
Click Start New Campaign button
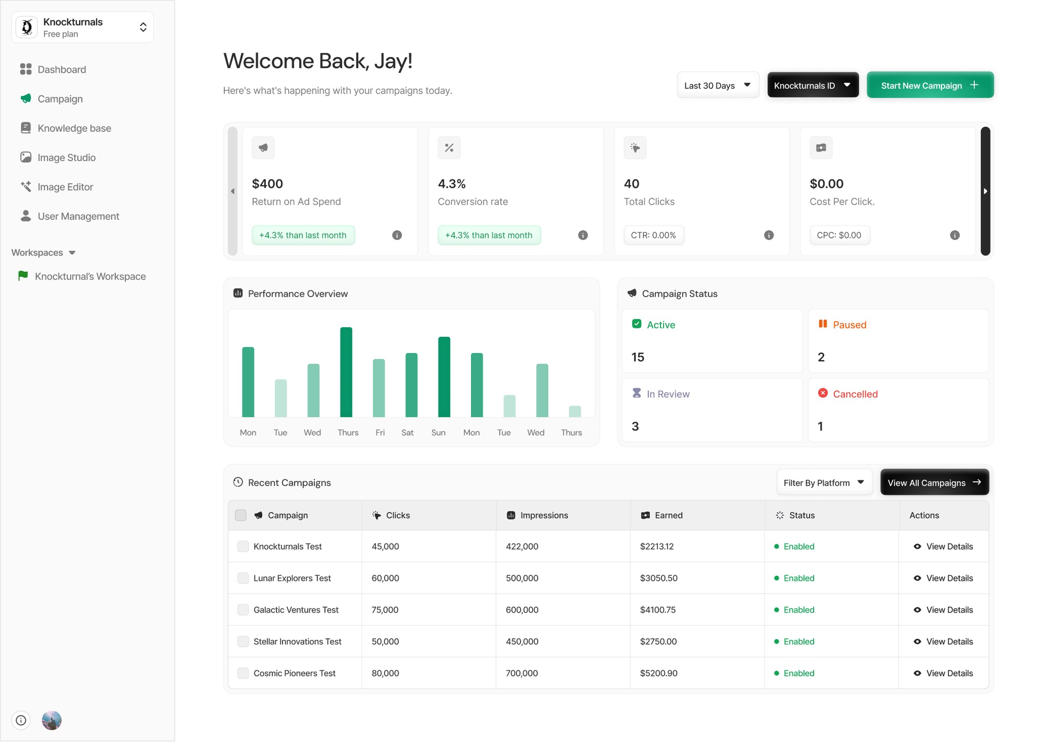coord(930,85)
